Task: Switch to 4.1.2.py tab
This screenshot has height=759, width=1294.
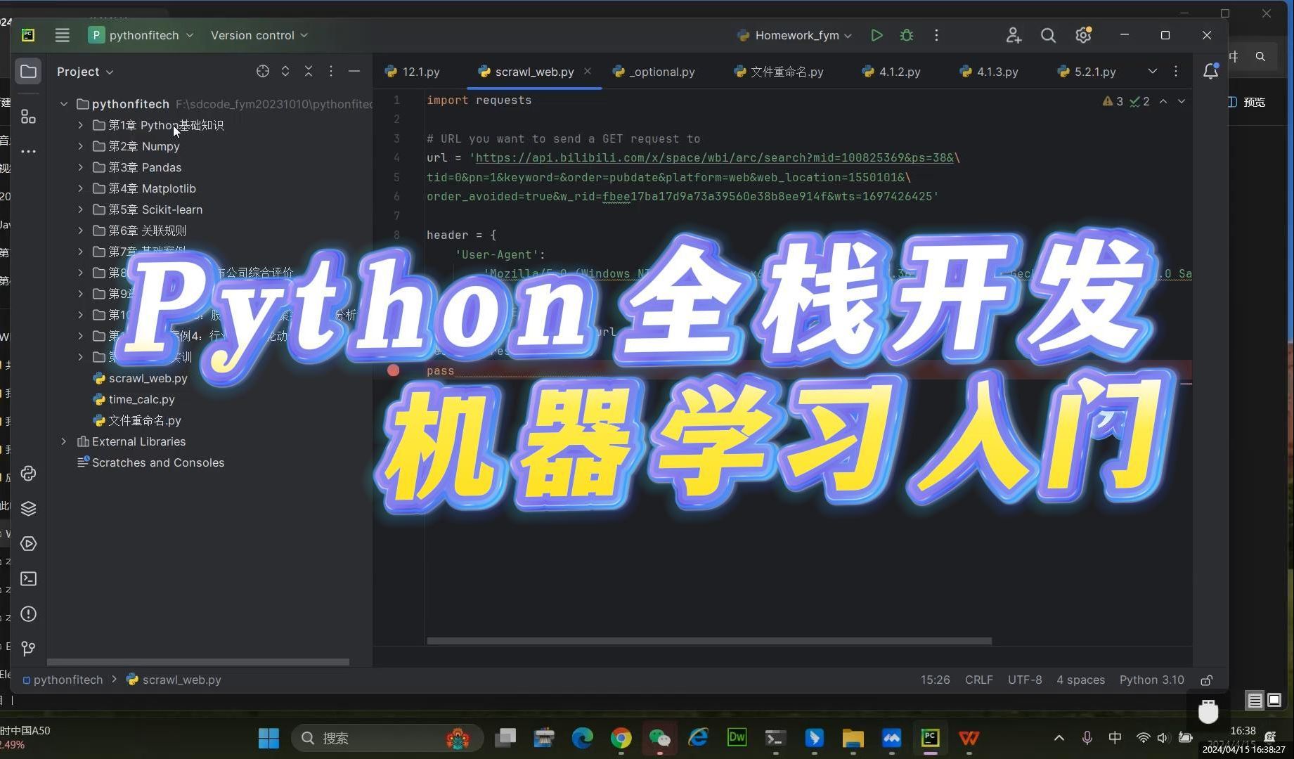Action: 891,72
